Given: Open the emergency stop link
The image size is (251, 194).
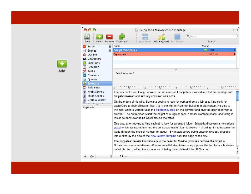Looking at the screenshot, I should point(165,110).
